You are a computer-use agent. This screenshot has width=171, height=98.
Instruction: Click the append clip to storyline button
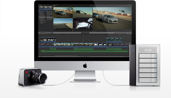tap(50, 33)
